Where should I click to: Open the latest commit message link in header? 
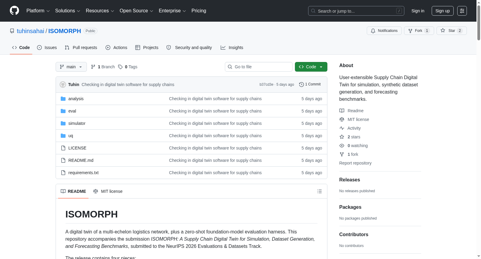pos(128,85)
